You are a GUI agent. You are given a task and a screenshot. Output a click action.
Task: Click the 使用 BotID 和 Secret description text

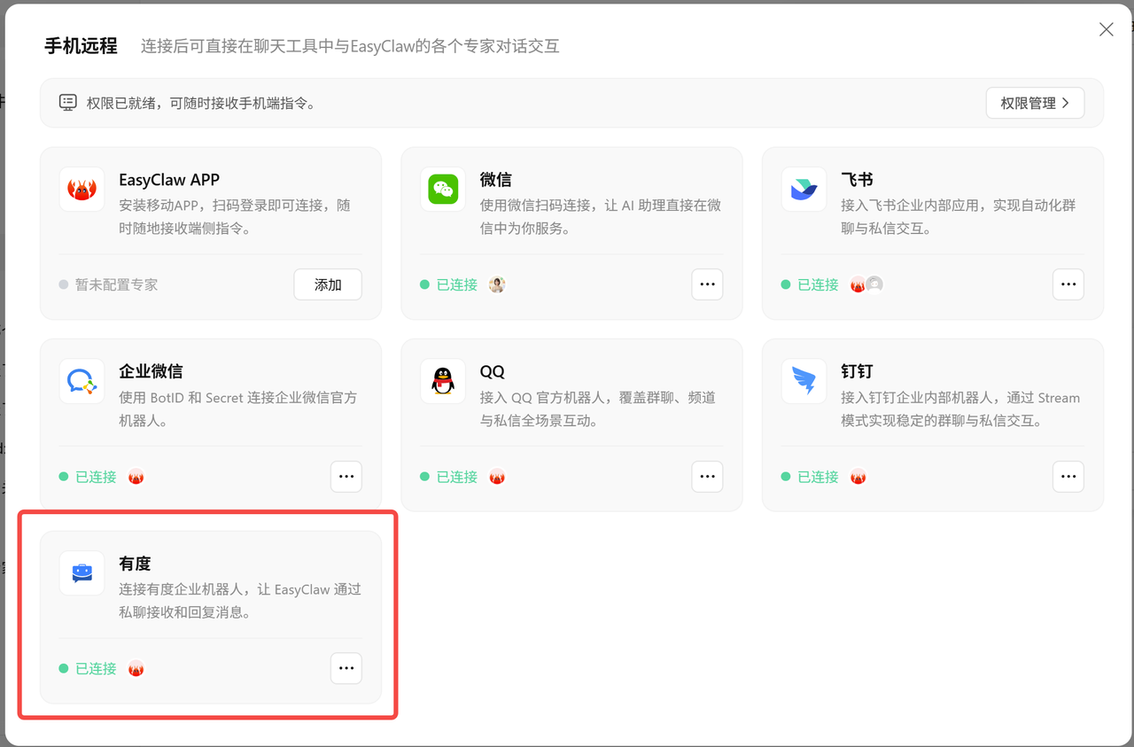click(238, 409)
